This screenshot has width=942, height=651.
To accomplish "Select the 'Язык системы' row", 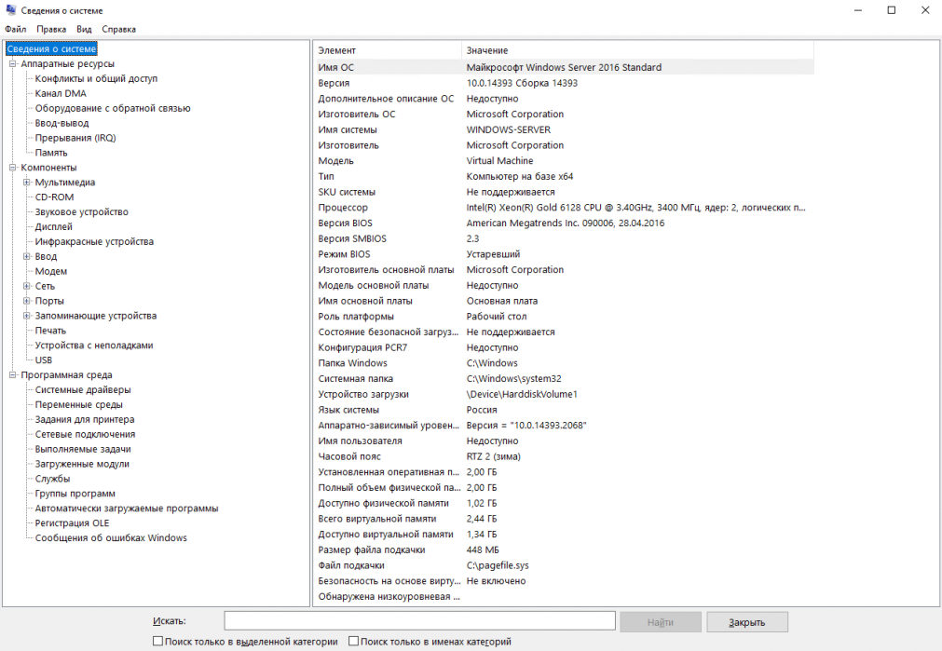I will coord(564,410).
